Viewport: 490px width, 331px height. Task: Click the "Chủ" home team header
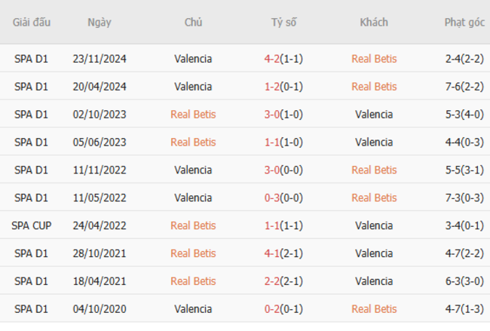[193, 23]
